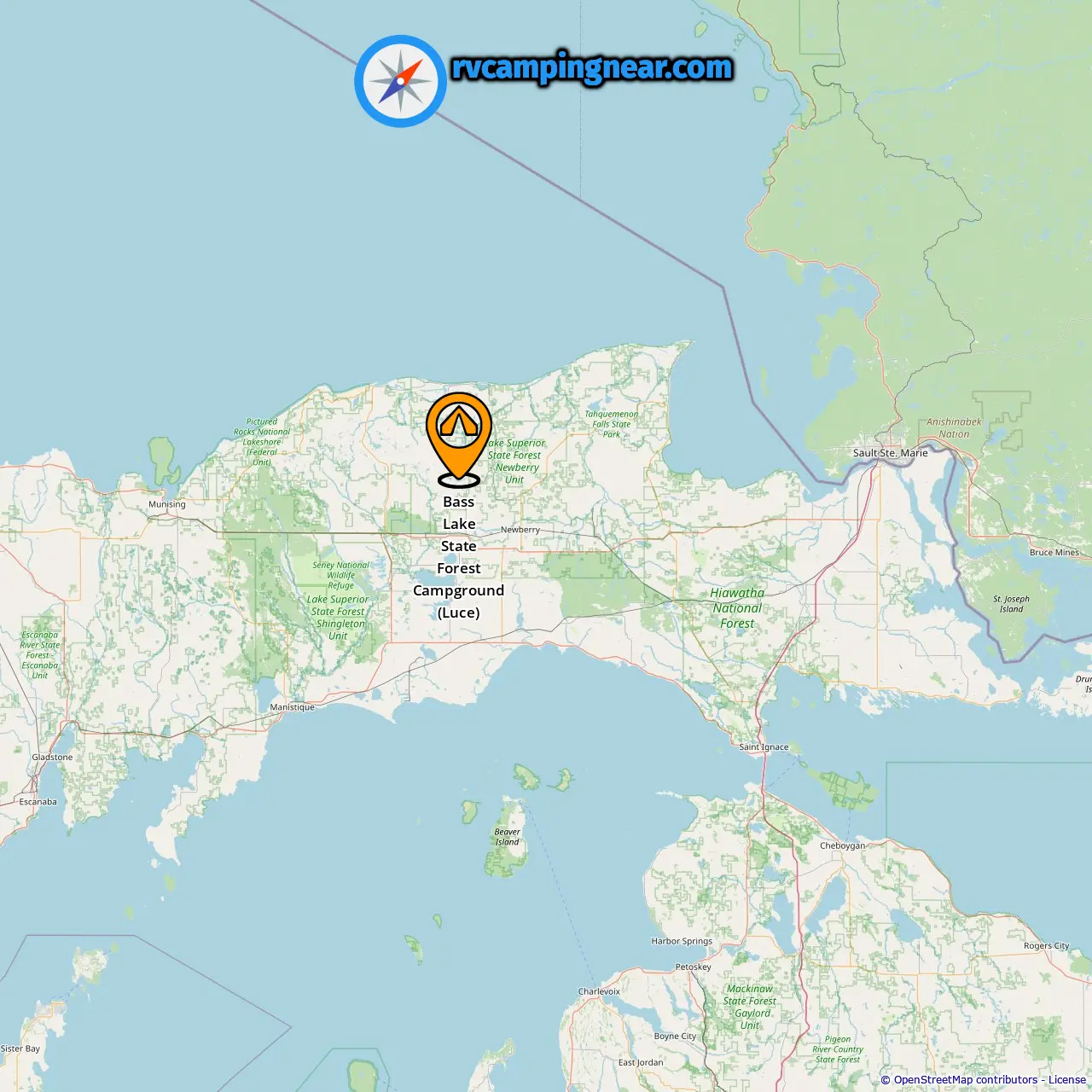1092x1092 pixels.
Task: Open the rvcampingnear.com site title
Action: [591, 67]
